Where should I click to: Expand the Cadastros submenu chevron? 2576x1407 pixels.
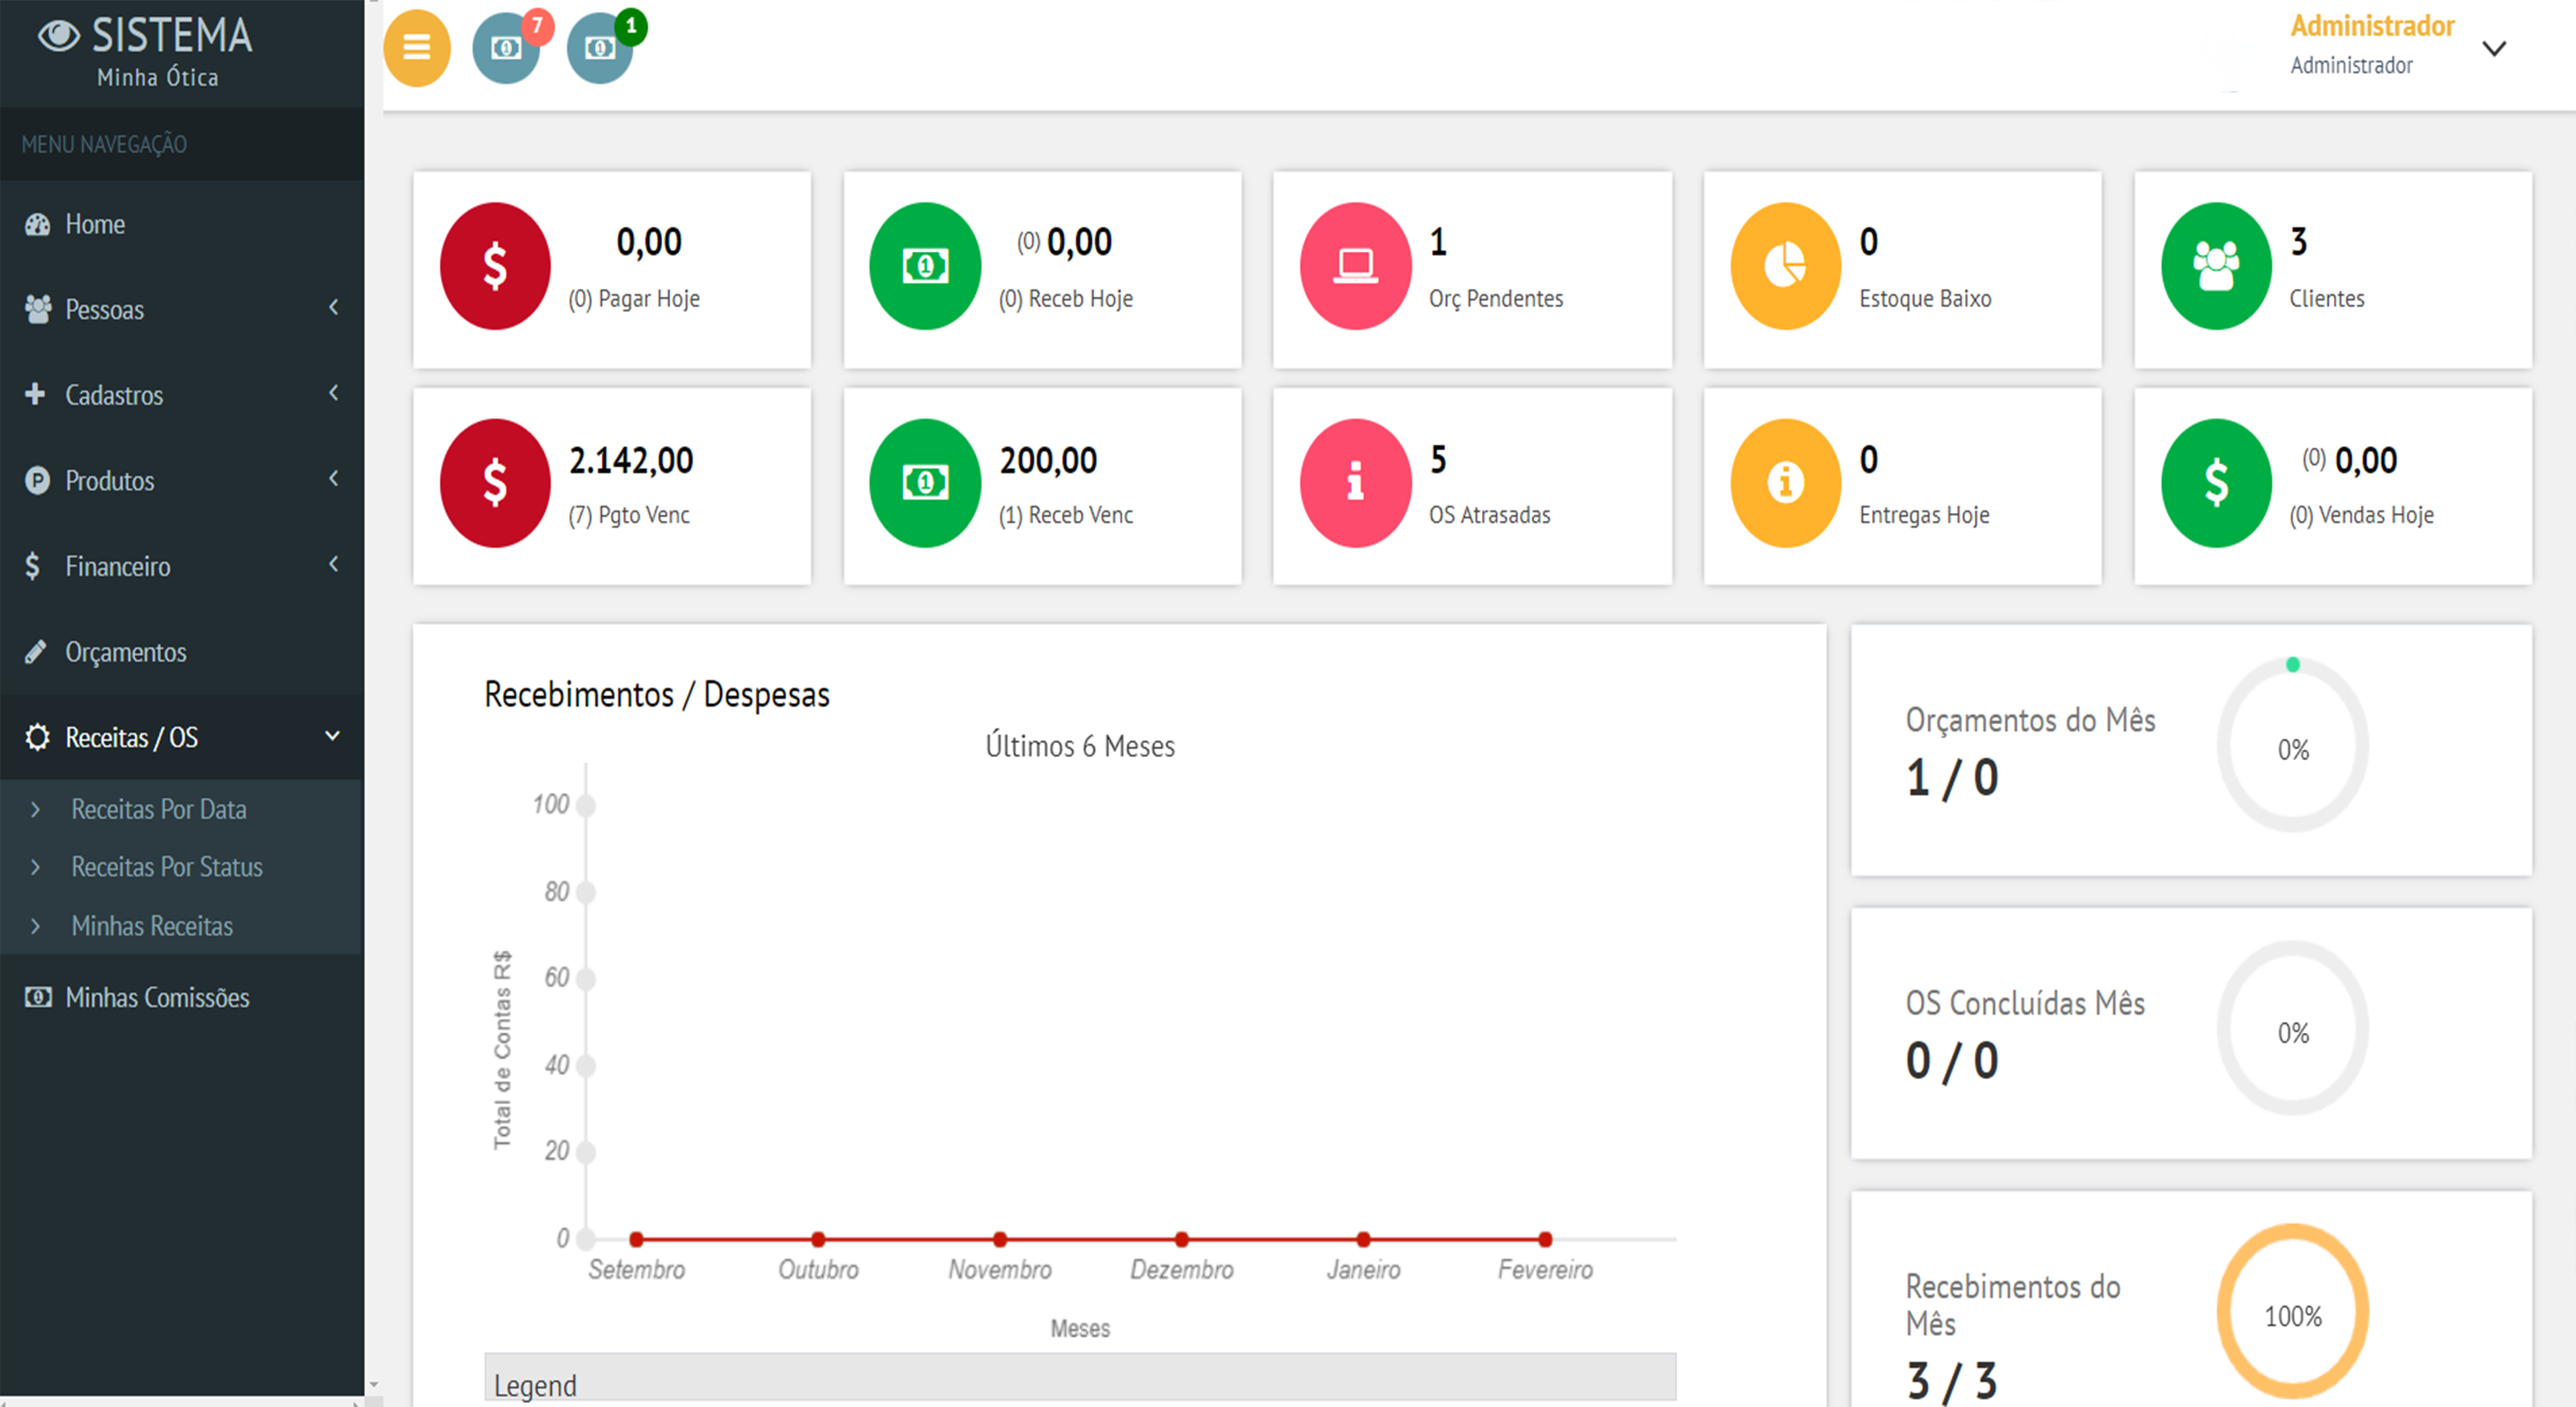333,393
